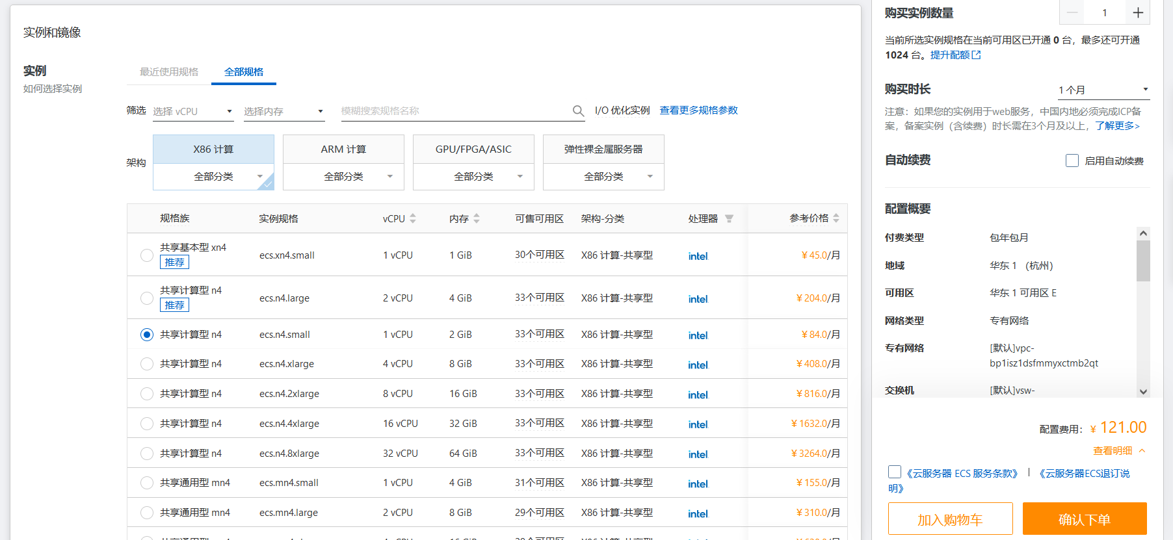
Task: Open the quota upgrade external link icon
Action: tap(976, 55)
